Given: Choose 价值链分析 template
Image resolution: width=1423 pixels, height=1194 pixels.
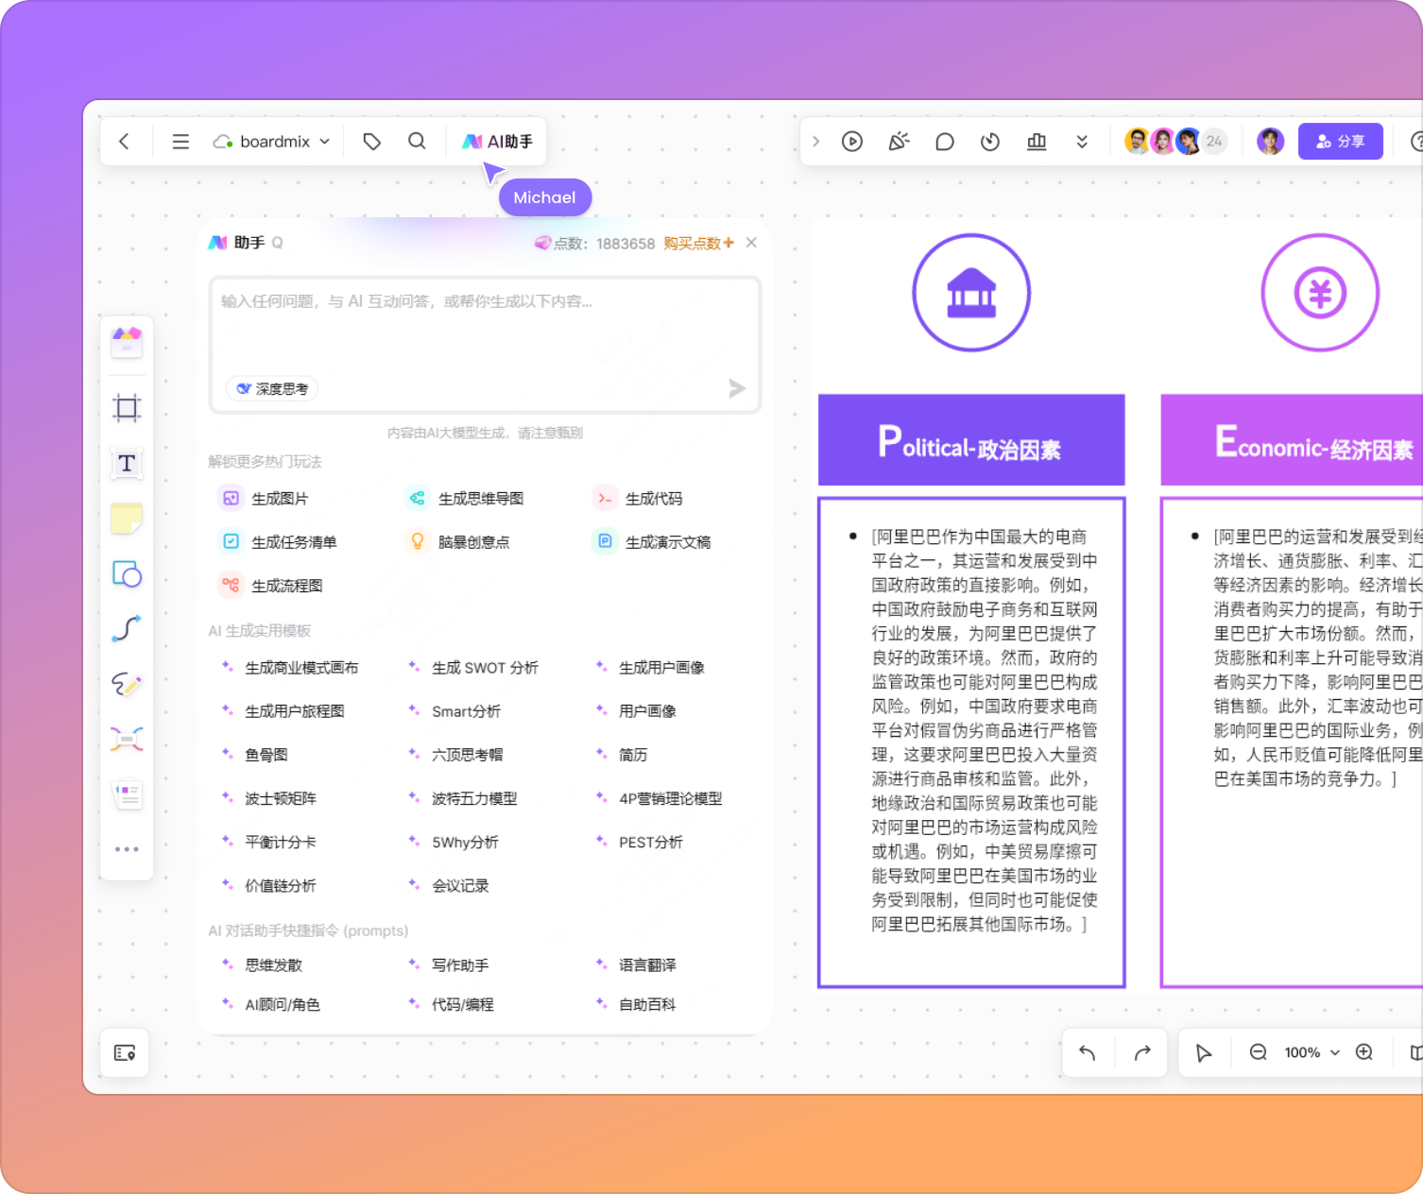Looking at the screenshot, I should tap(268, 885).
